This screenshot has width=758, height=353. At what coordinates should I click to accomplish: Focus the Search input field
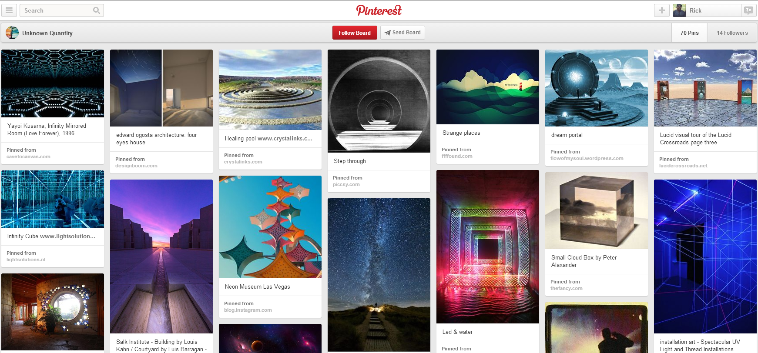coord(57,10)
